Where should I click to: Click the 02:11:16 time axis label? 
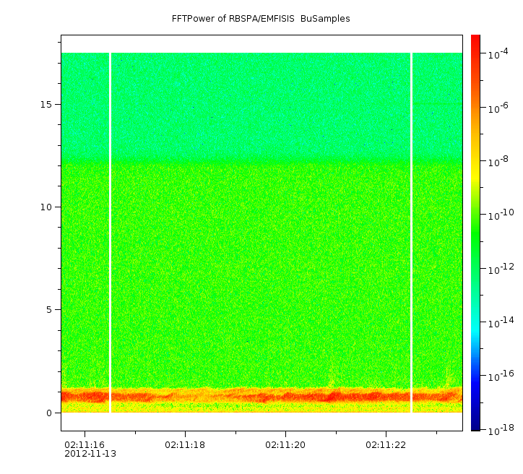[85, 444]
